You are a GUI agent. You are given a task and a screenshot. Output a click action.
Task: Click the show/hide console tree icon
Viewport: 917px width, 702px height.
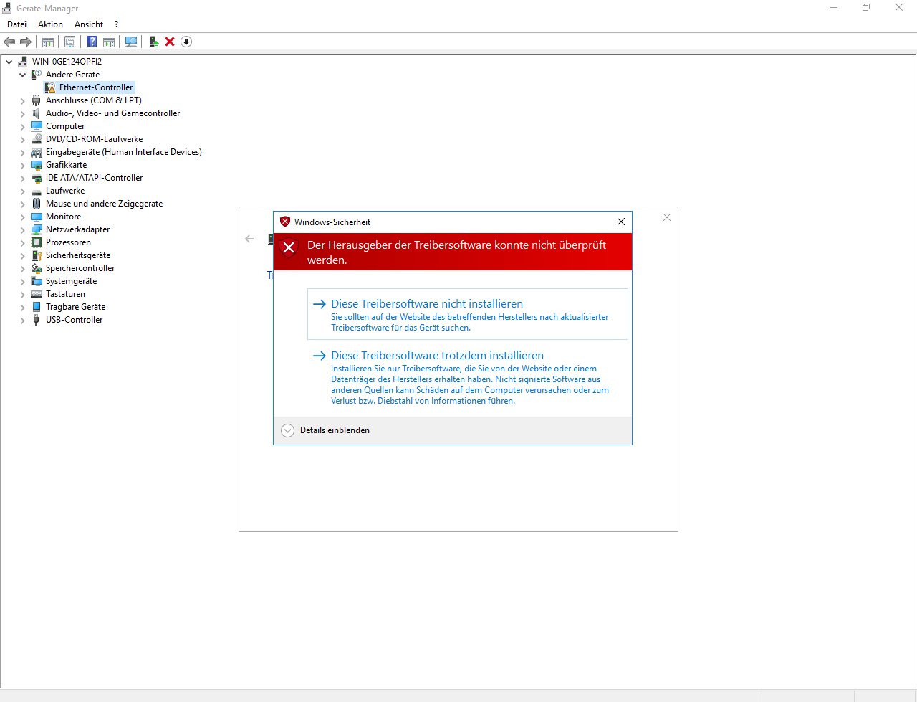[x=48, y=42]
